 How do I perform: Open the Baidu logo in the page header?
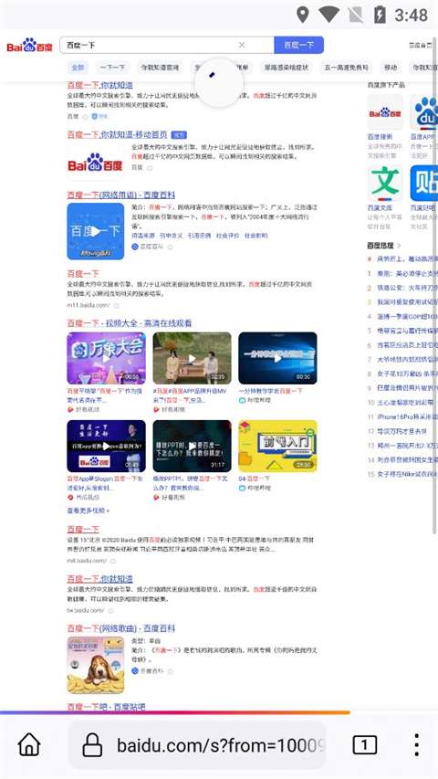pyautogui.click(x=29, y=46)
